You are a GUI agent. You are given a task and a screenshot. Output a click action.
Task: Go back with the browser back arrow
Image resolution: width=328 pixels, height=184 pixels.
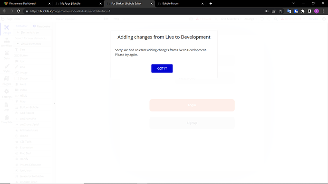coord(5,11)
